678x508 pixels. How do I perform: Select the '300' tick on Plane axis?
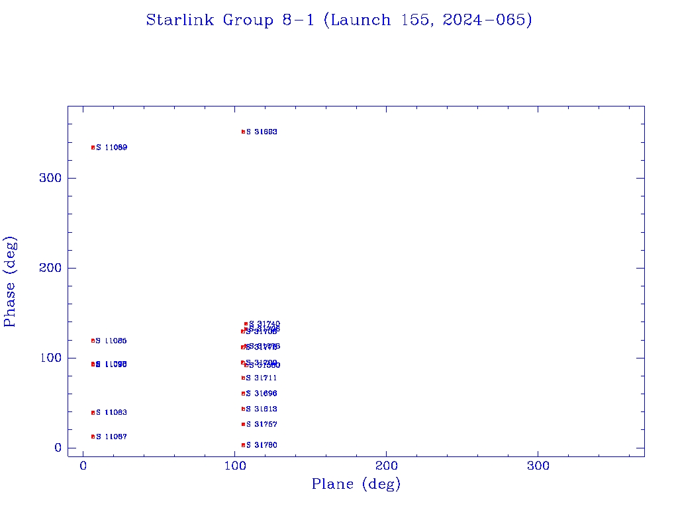click(538, 466)
